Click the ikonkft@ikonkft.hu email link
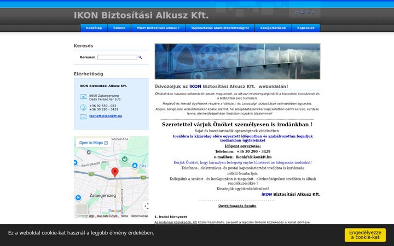The image size is (394, 246). tap(106, 116)
